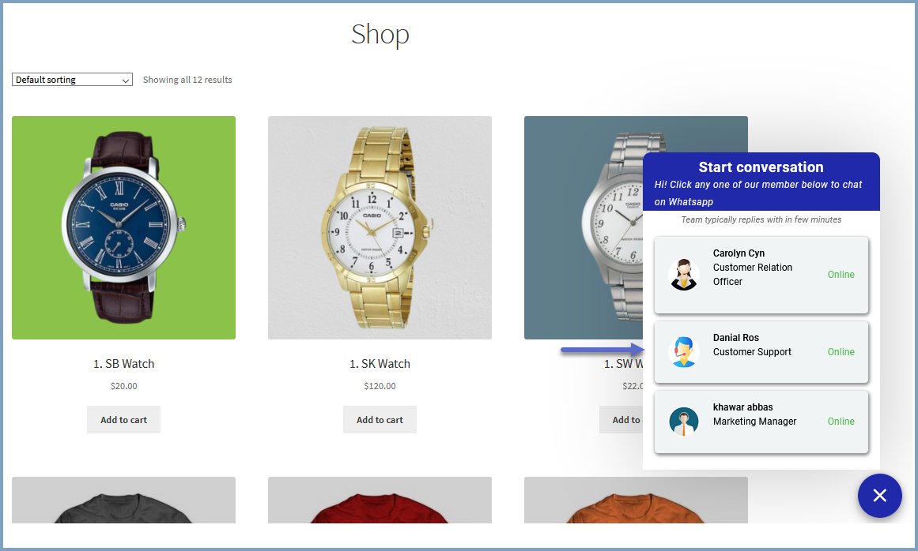This screenshot has height=551, width=918.
Task: Click Danial Ros headset avatar icon
Action: pyautogui.click(x=683, y=352)
